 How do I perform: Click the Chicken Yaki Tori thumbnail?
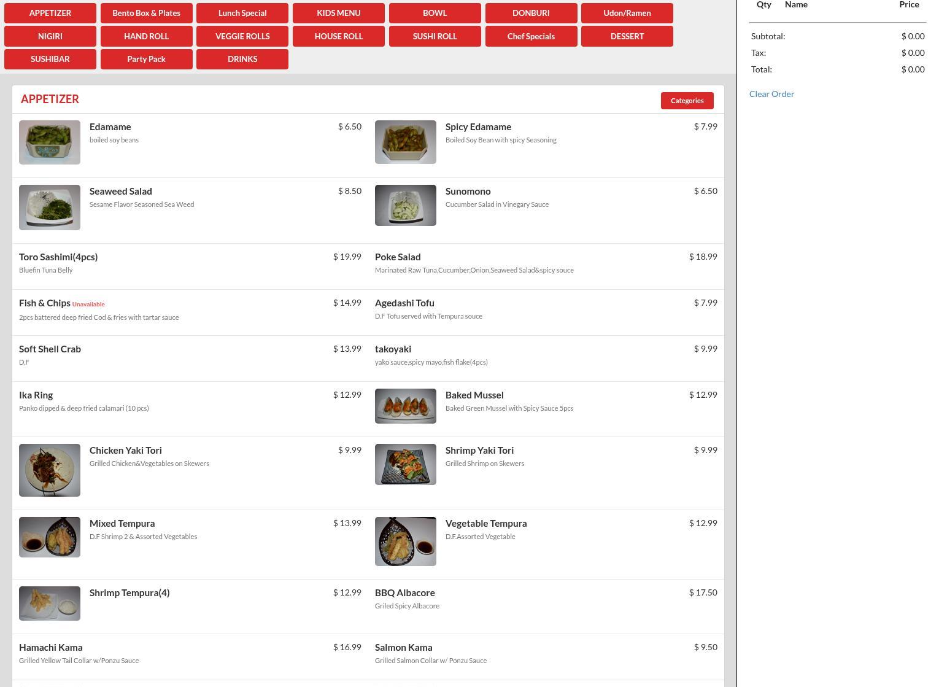click(50, 470)
